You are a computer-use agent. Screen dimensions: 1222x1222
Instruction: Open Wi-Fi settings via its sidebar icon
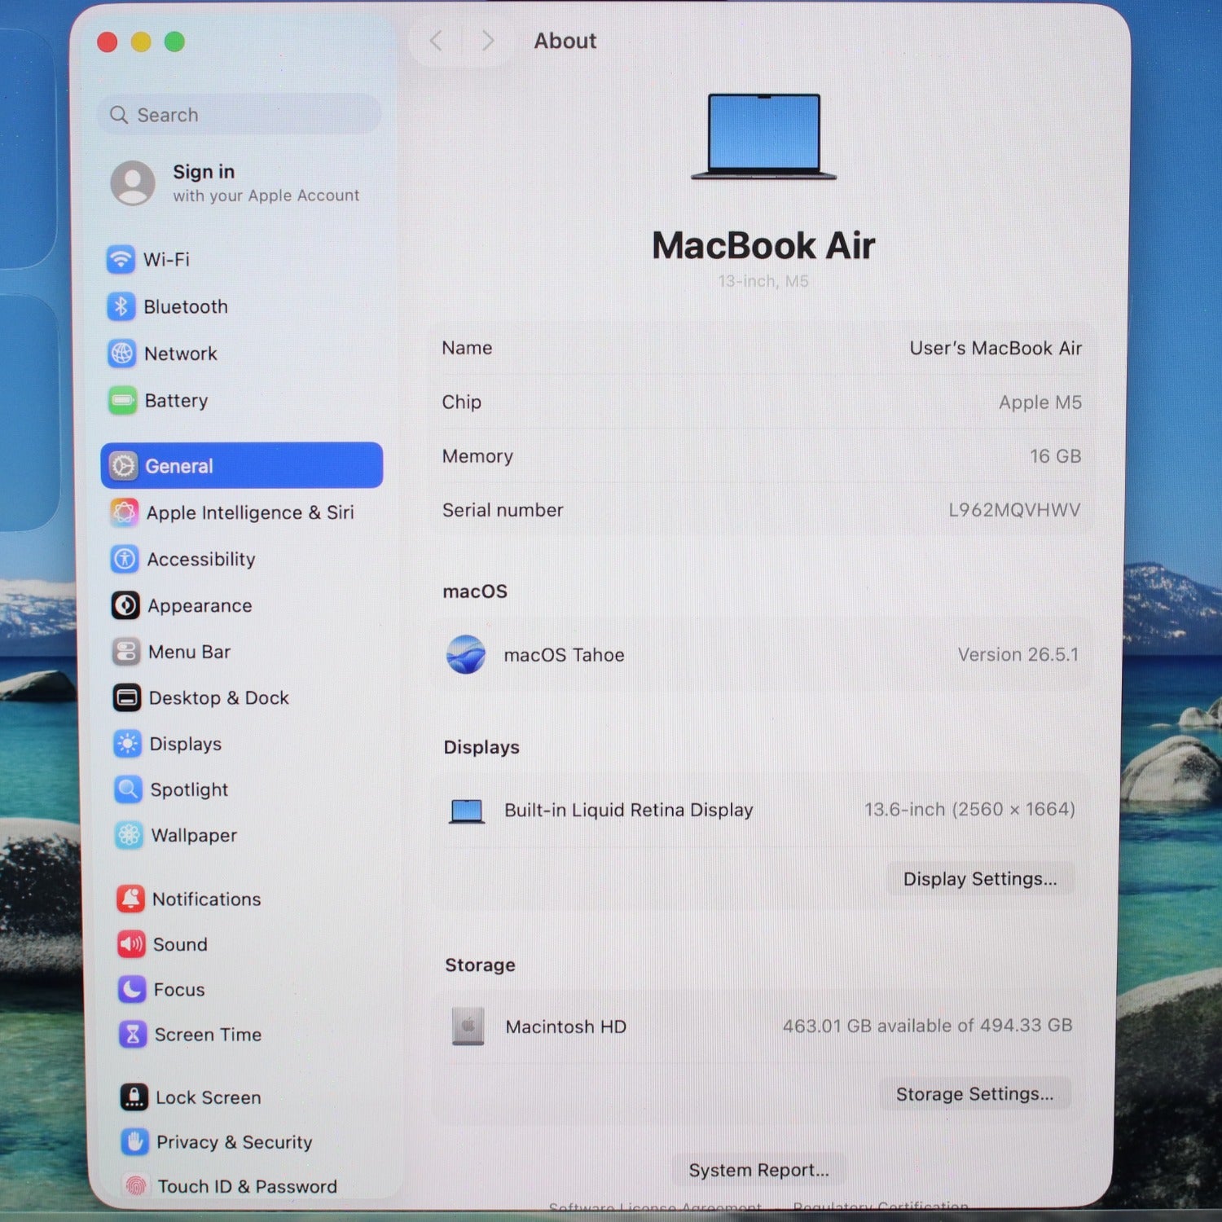[121, 260]
